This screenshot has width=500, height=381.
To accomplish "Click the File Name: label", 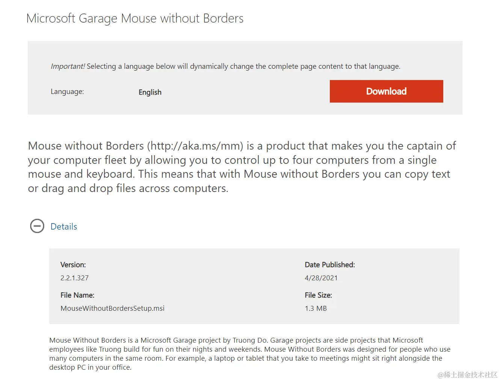I will click(x=77, y=295).
